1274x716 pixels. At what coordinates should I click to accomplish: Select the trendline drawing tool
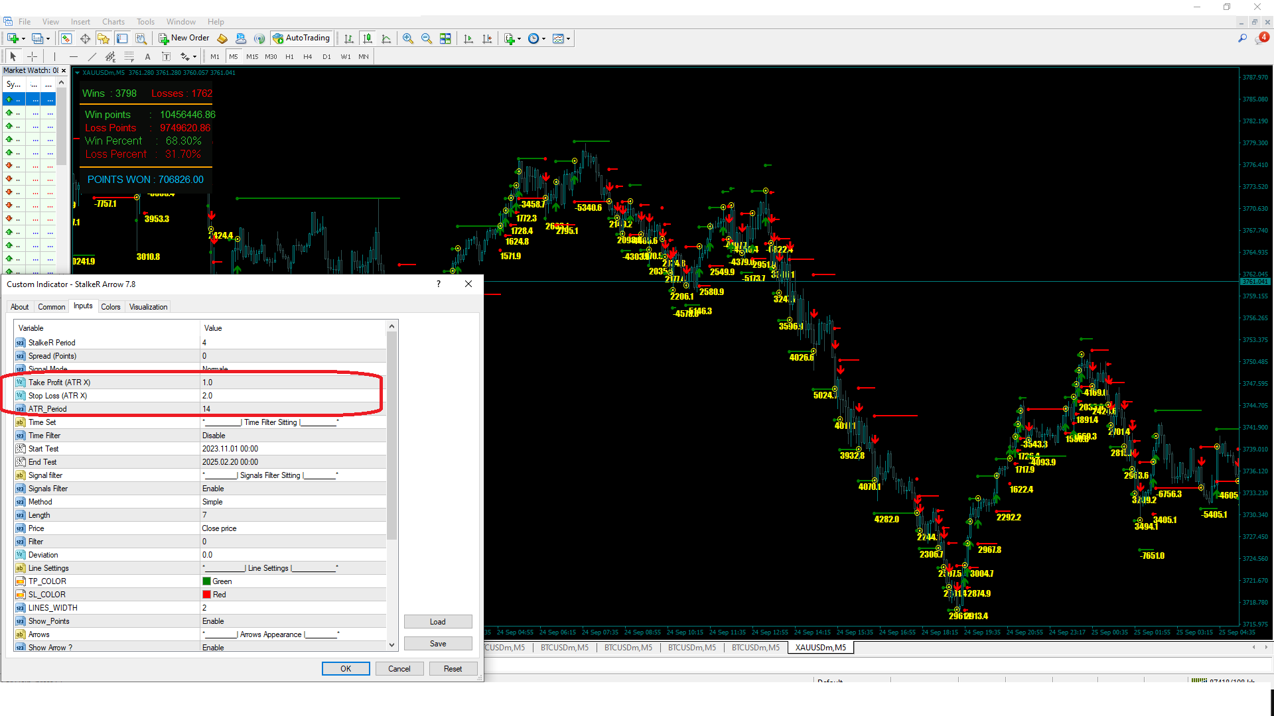92,57
